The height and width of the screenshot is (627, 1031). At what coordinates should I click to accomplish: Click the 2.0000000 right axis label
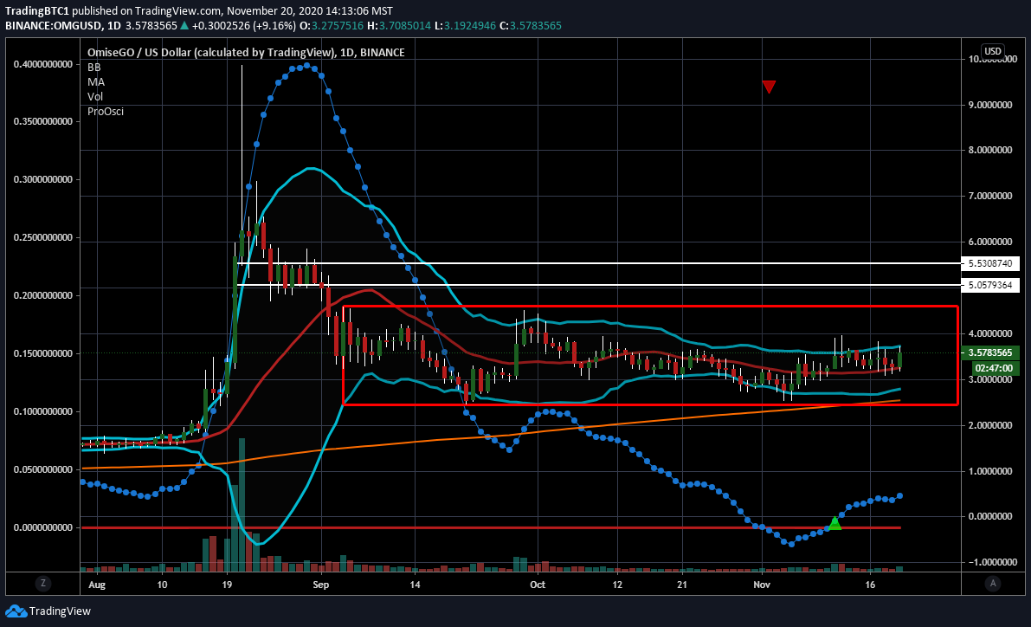click(x=990, y=425)
